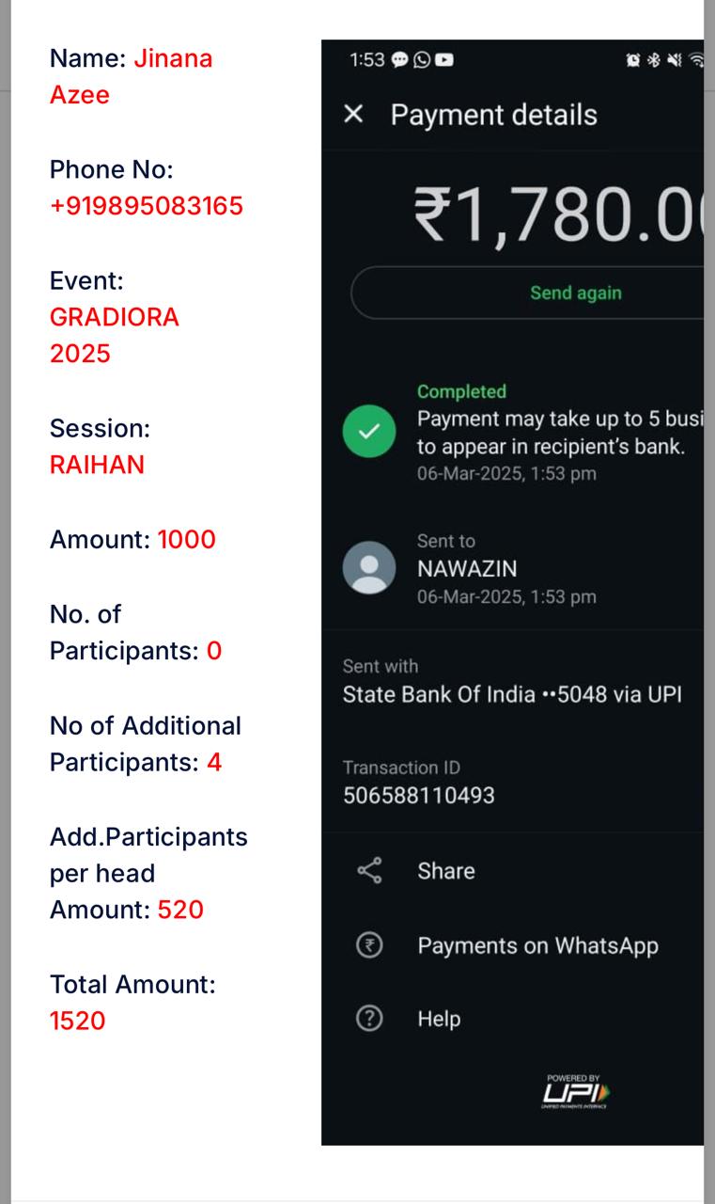Open the Share menu item
The height and width of the screenshot is (1204, 715).
pyautogui.click(x=446, y=871)
